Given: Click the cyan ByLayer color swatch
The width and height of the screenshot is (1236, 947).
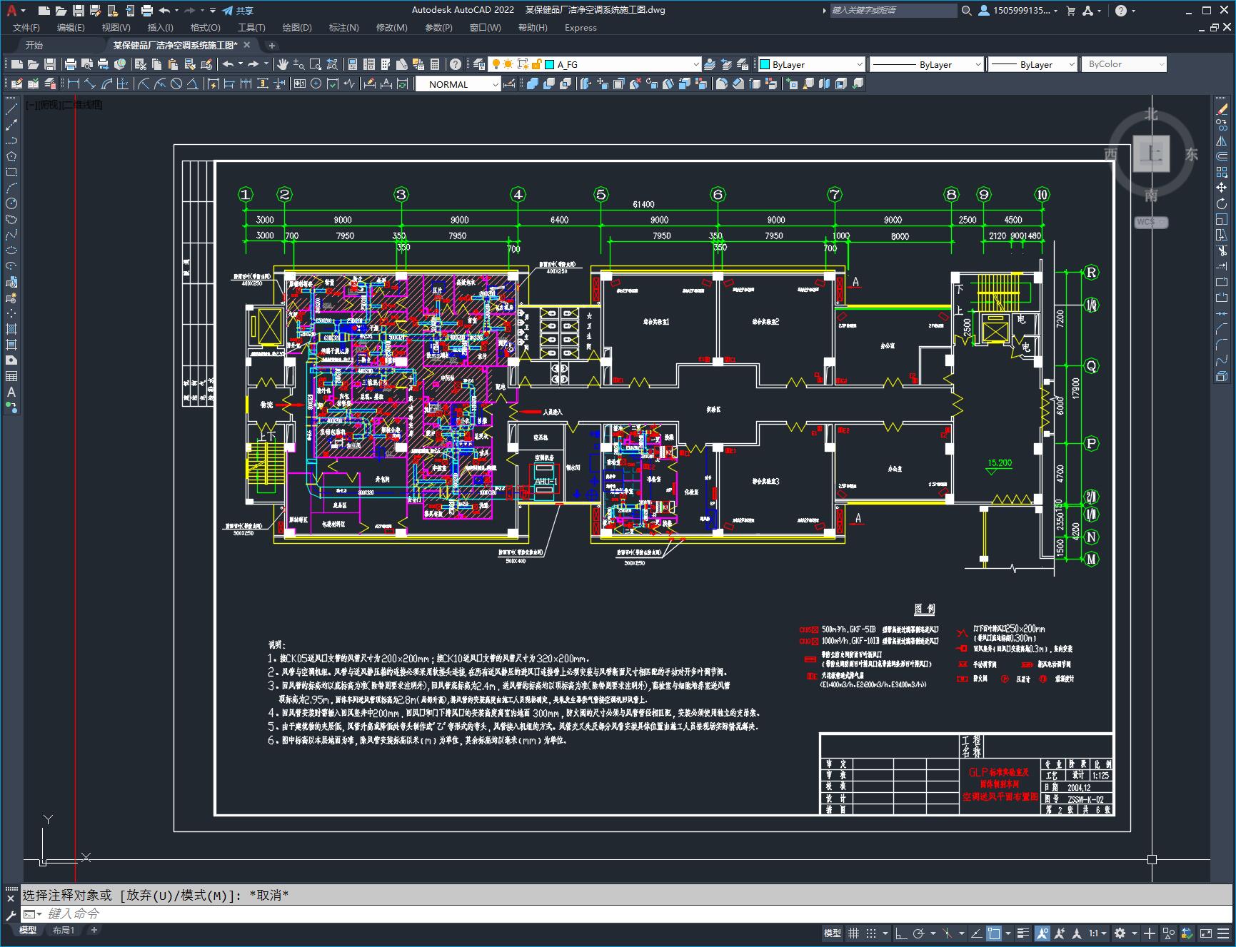Looking at the screenshot, I should [765, 64].
